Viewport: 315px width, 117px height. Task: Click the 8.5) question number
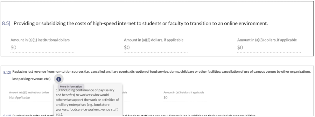pyautogui.click(x=6, y=24)
